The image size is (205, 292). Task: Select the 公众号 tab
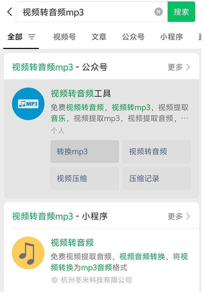[x=133, y=37]
